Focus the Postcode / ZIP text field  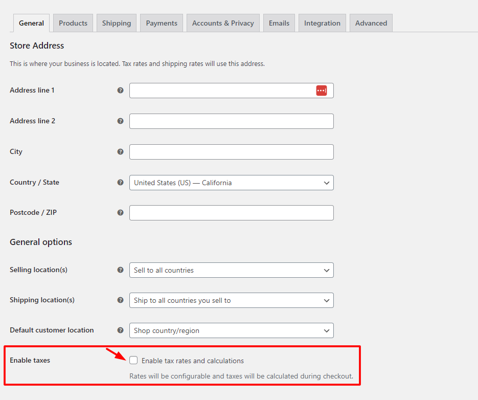(231, 213)
